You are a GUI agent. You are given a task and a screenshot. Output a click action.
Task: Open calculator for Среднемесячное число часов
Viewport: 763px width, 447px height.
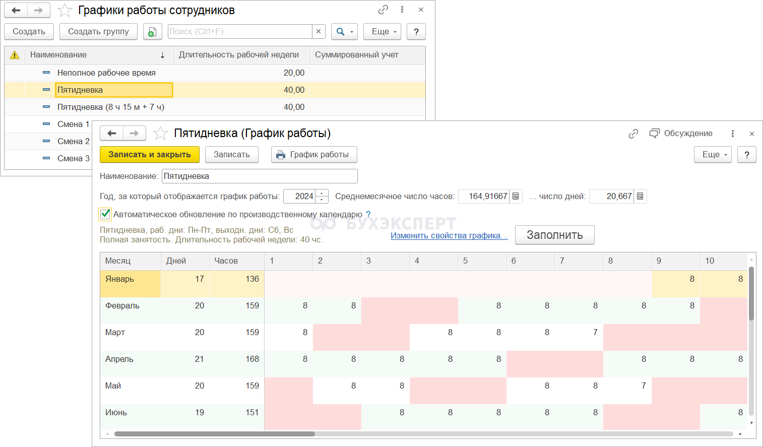pos(516,197)
